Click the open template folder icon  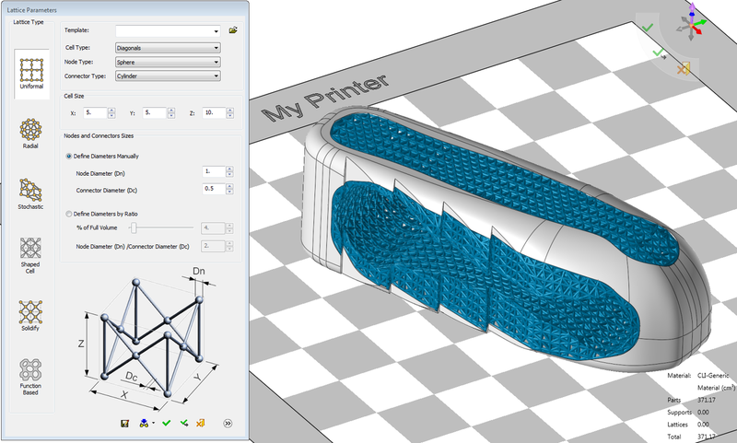[x=233, y=30]
